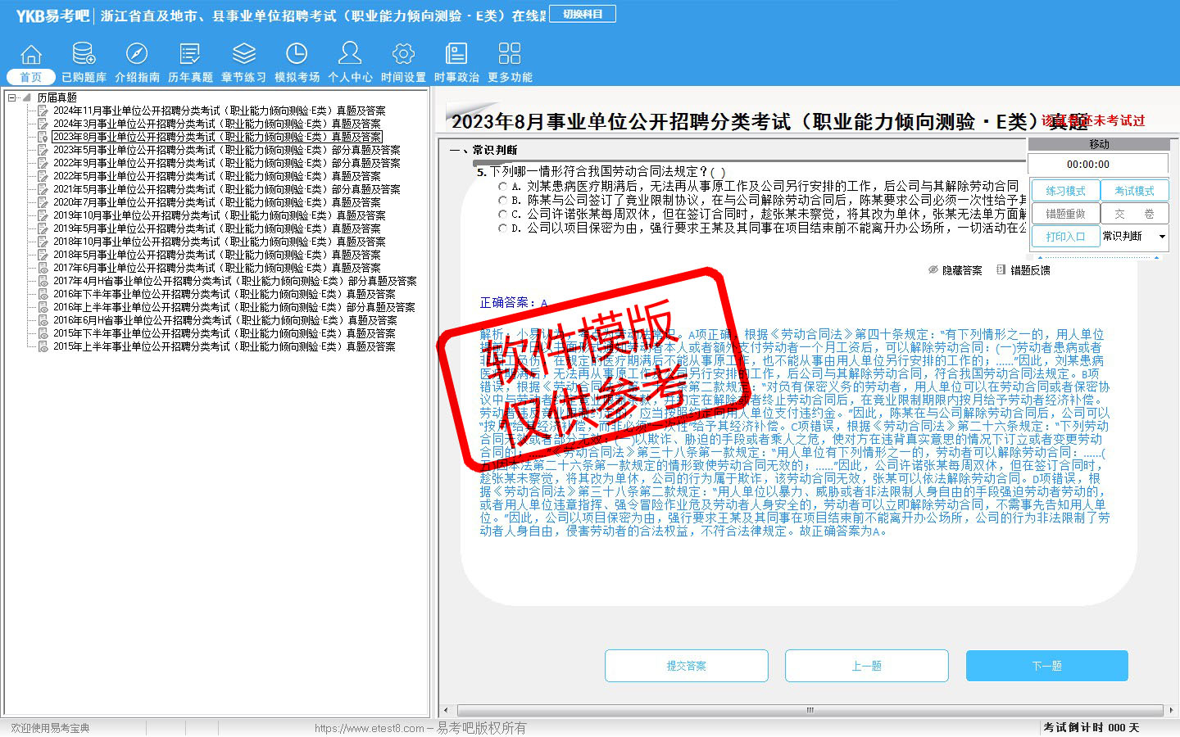Switch to 考试模式 exam mode

pos(1134,191)
